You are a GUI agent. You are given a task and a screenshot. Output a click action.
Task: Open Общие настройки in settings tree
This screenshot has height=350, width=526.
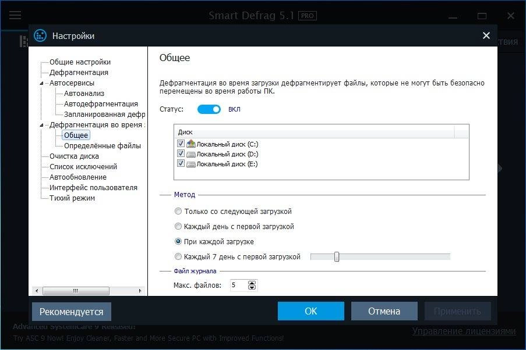click(80, 62)
